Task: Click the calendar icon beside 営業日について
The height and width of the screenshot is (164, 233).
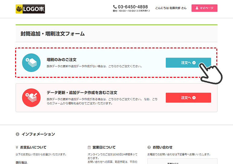Action: pyautogui.click(x=89, y=147)
